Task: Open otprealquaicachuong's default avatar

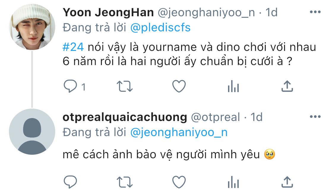Action: (32, 132)
